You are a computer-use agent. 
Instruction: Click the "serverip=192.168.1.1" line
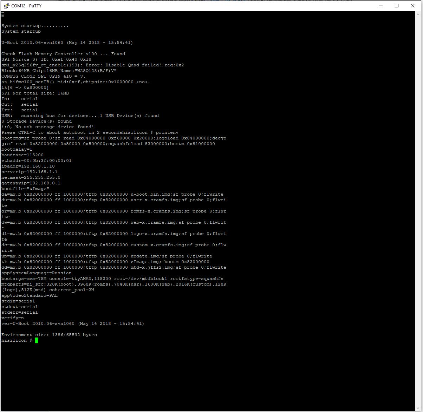pos(30,172)
